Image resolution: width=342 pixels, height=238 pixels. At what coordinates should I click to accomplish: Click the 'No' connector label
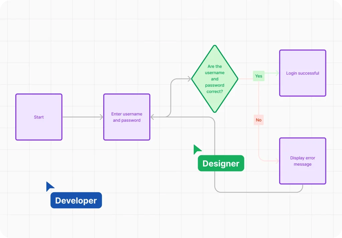coord(259,120)
